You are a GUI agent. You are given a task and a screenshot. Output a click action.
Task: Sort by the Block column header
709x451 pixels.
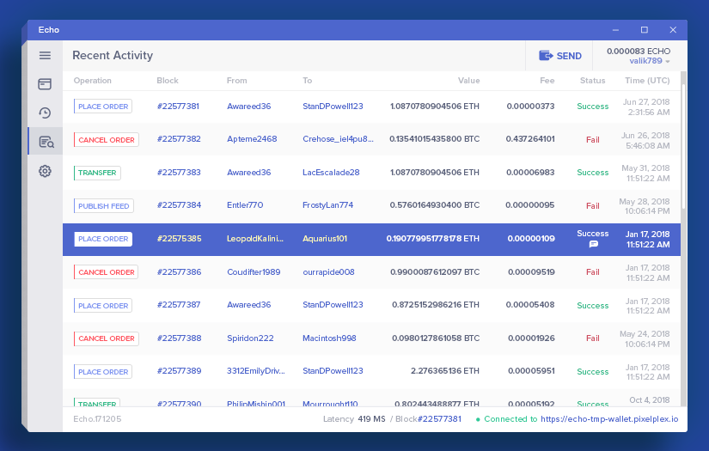(168, 81)
